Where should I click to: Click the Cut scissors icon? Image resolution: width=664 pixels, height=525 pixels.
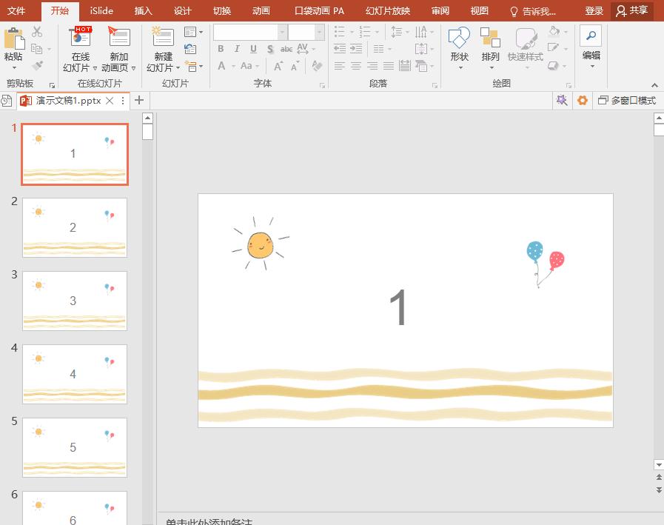click(x=37, y=32)
